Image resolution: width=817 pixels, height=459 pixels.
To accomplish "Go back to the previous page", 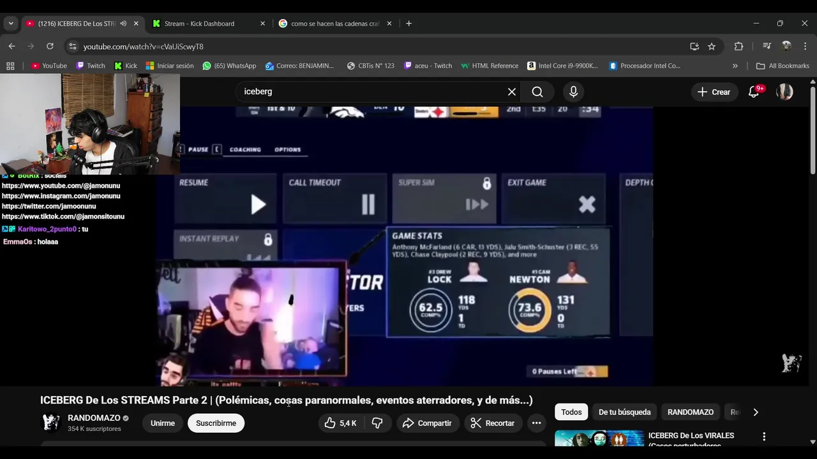I will point(11,46).
